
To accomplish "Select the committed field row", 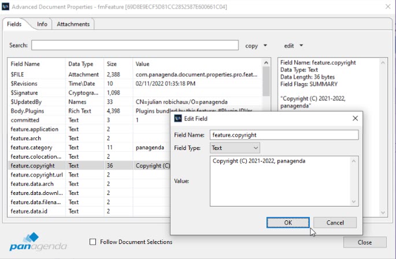I will click(90, 120).
